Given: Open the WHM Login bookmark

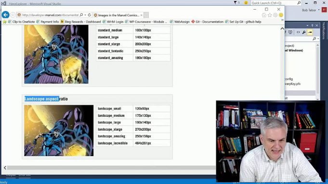Looking at the screenshot, I should pyautogui.click(x=113, y=22).
